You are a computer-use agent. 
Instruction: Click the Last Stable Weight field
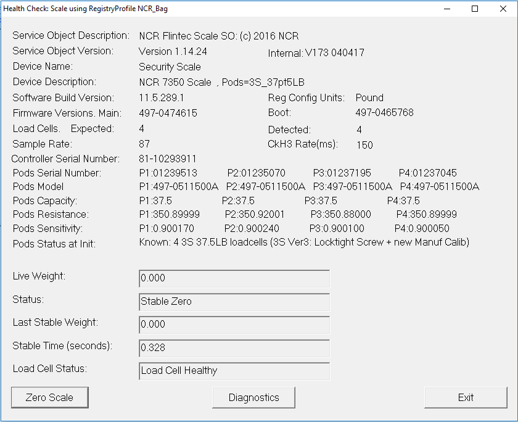[x=234, y=325]
